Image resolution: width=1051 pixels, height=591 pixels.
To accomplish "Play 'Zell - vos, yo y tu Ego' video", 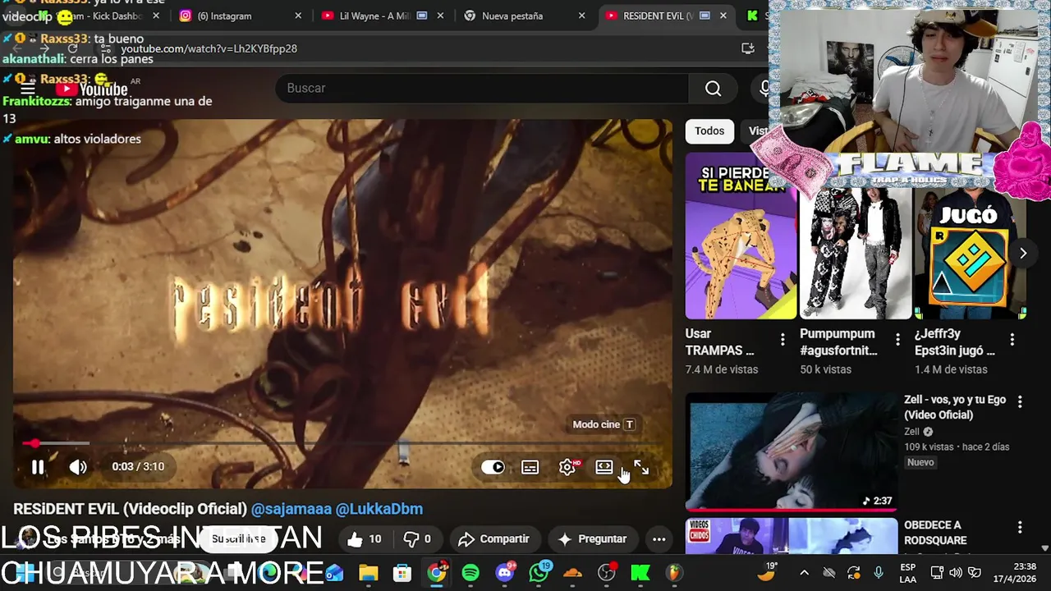I will coord(955,407).
